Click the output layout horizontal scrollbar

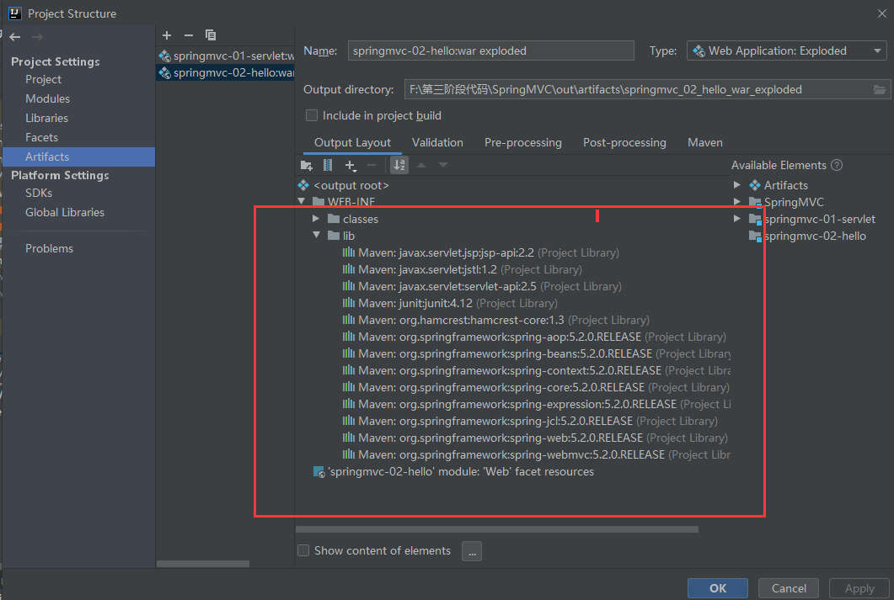(496, 529)
